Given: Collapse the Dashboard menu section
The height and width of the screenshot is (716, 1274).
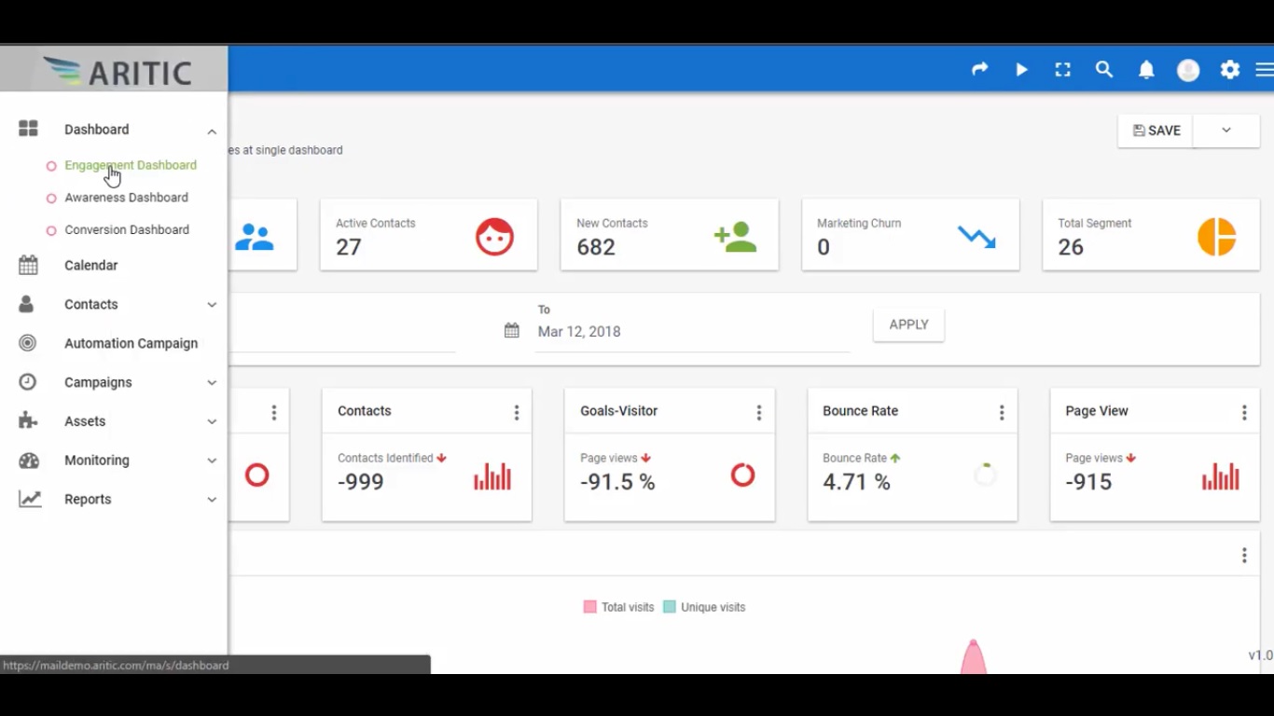Looking at the screenshot, I should 212,131.
